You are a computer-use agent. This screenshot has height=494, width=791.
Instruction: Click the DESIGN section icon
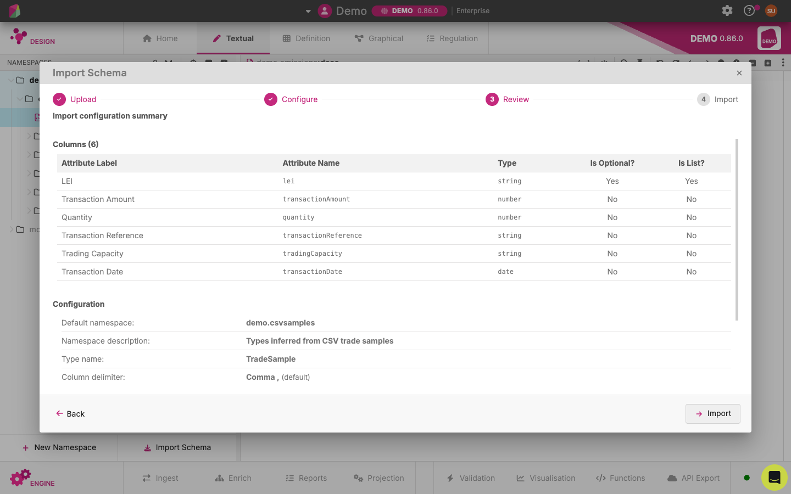coord(19,36)
